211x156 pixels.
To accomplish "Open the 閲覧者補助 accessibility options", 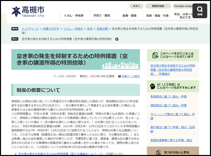I will (158, 6).
